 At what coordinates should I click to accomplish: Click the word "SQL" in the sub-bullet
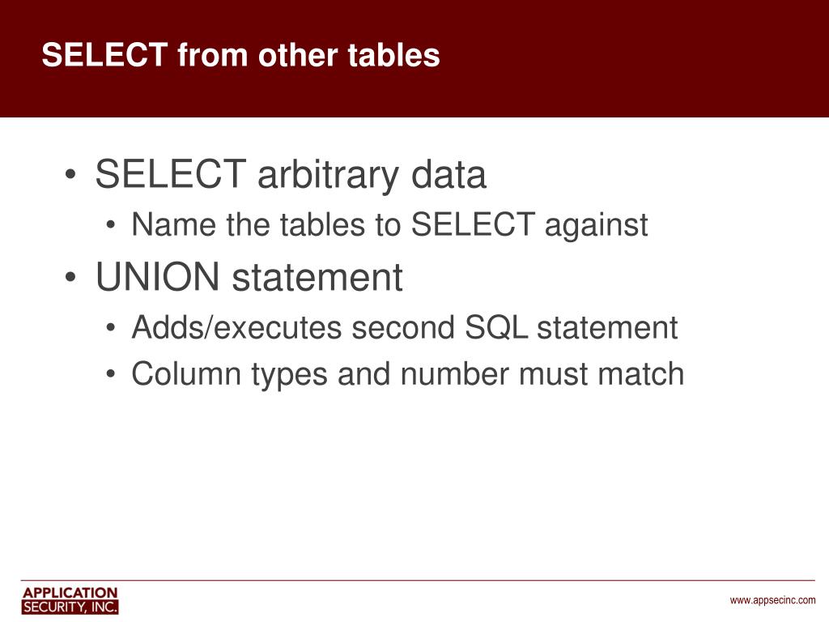pos(495,327)
